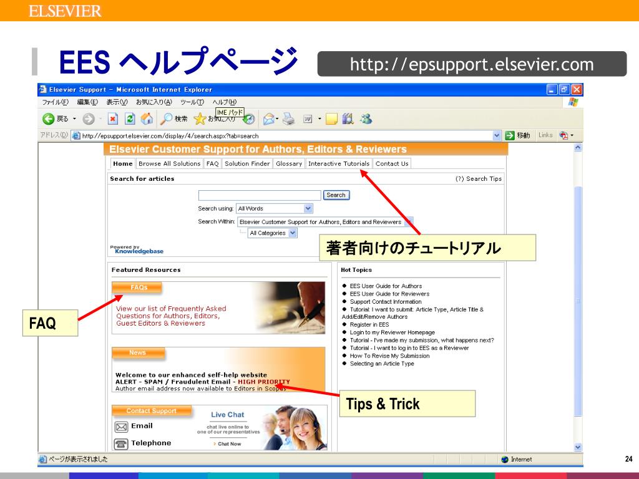Open the Links toolbar label

tap(545, 135)
